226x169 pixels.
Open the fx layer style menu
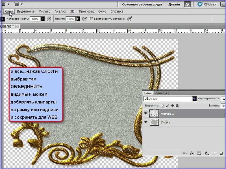click(x=192, y=153)
